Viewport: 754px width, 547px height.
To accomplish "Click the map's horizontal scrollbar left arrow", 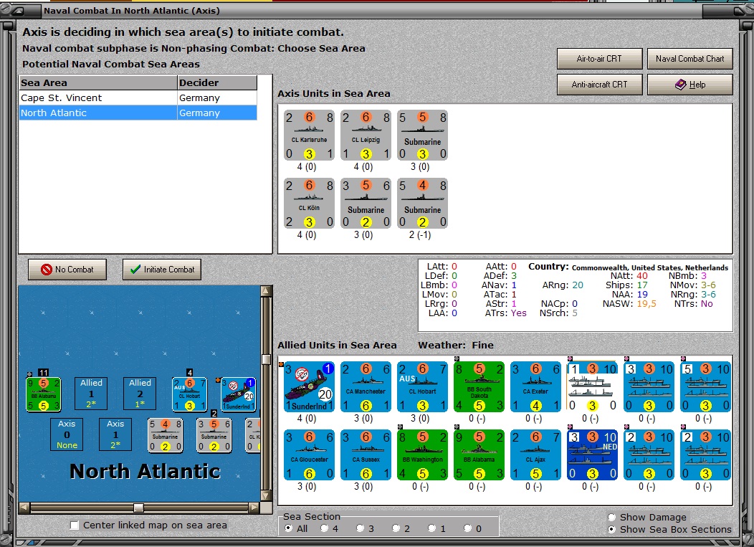I will pyautogui.click(x=24, y=508).
